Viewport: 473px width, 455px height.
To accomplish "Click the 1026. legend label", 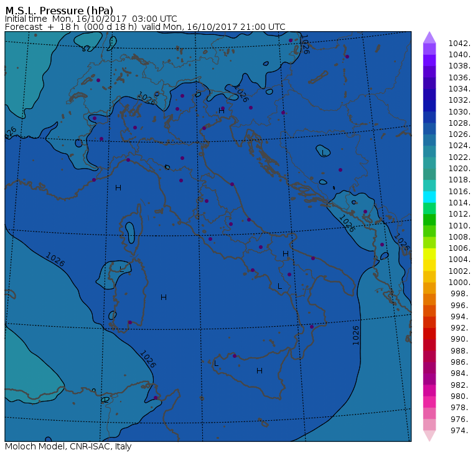I will [459, 134].
